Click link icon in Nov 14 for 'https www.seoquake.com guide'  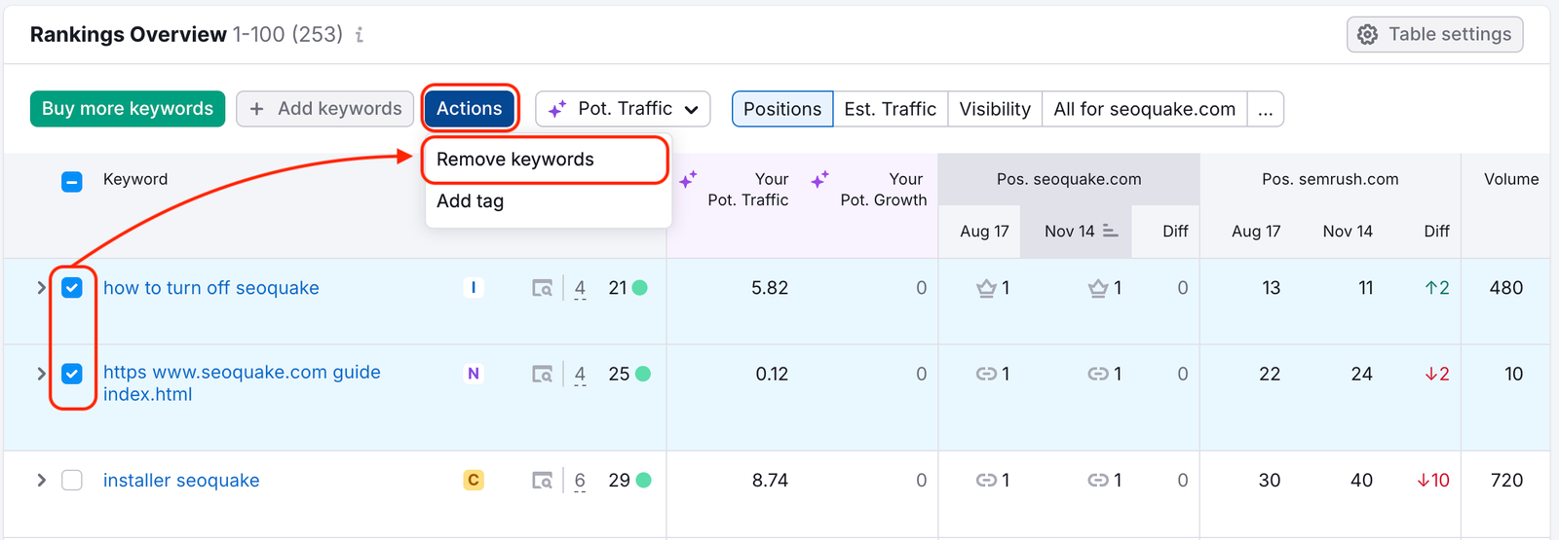[x=1098, y=374]
